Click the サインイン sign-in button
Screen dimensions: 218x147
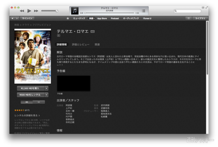point(27,18)
